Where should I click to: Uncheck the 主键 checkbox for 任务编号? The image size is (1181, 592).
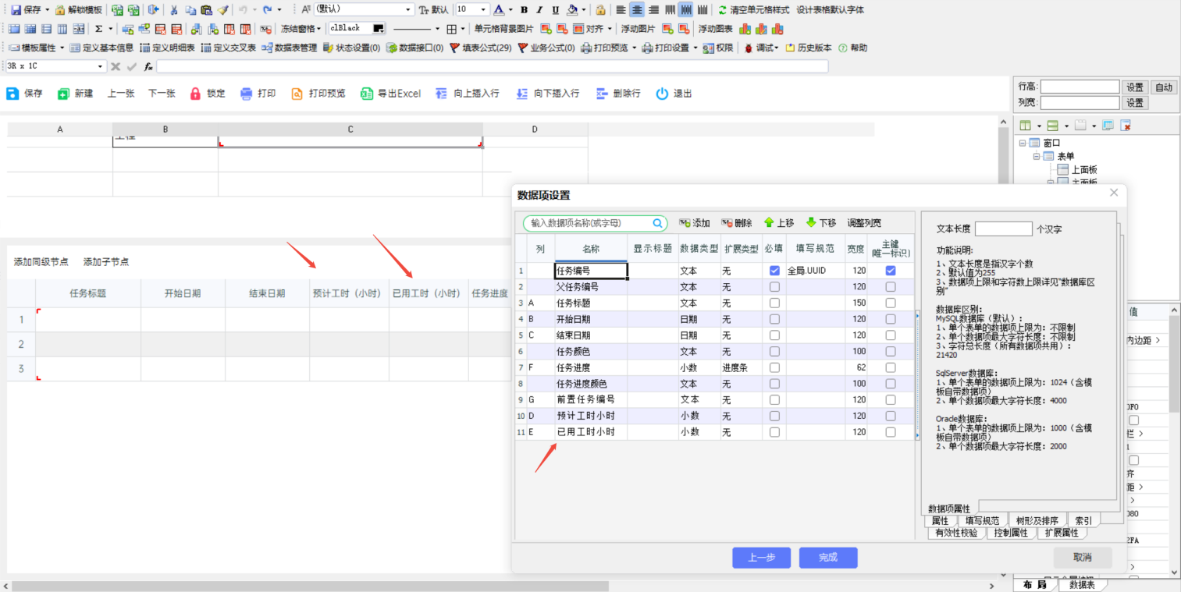point(890,271)
